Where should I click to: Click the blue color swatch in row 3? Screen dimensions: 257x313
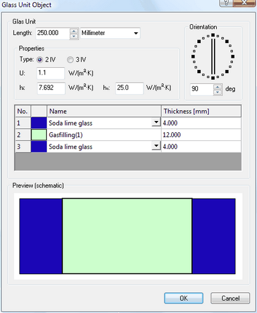coord(39,146)
